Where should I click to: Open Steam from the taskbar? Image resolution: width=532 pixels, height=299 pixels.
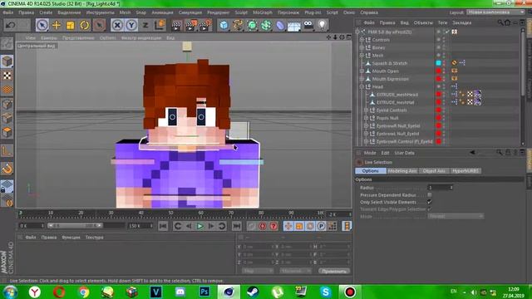(x=253, y=292)
